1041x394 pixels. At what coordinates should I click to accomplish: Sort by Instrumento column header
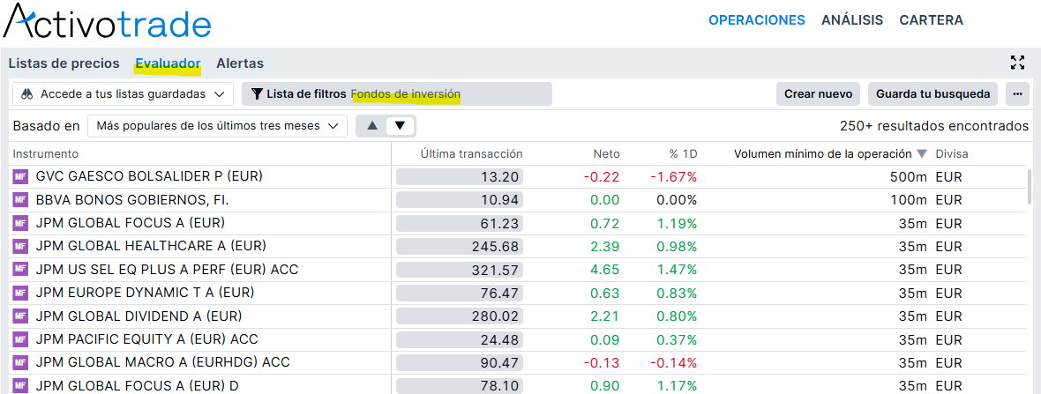(46, 154)
